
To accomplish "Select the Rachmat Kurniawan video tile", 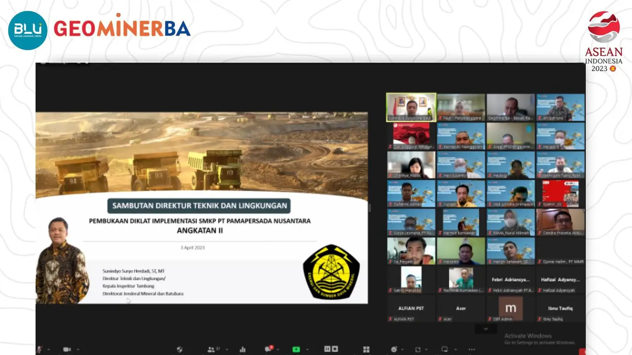I will click(461, 280).
